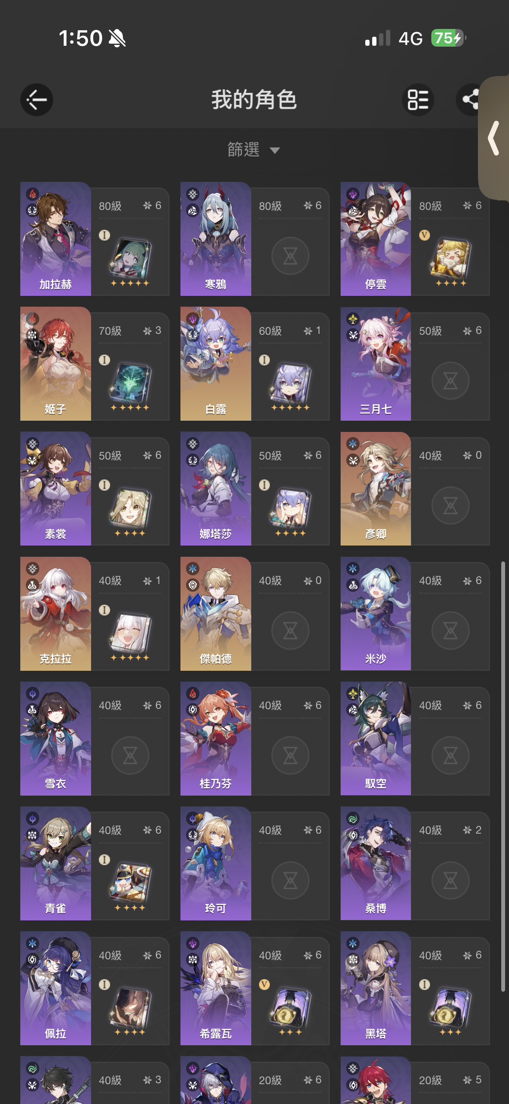Open 姬子's green light cone icon

130,383
